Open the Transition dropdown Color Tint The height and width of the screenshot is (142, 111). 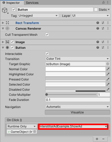[78, 59]
